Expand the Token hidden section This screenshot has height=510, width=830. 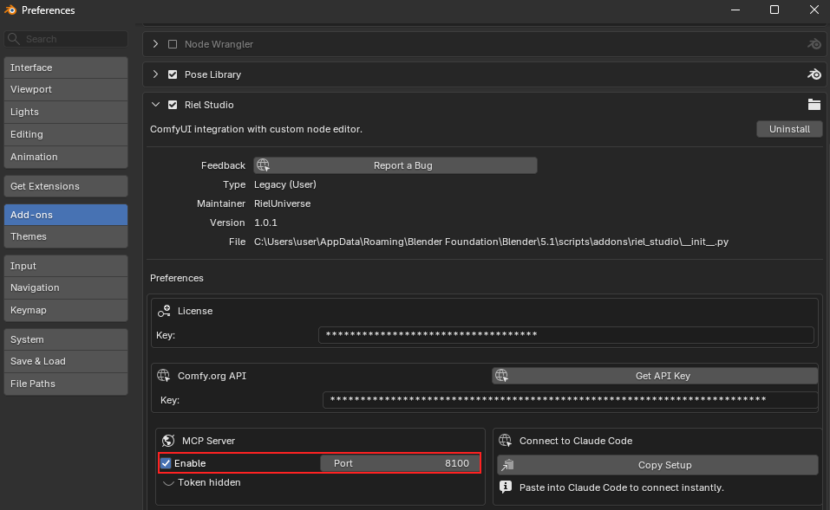(x=168, y=482)
